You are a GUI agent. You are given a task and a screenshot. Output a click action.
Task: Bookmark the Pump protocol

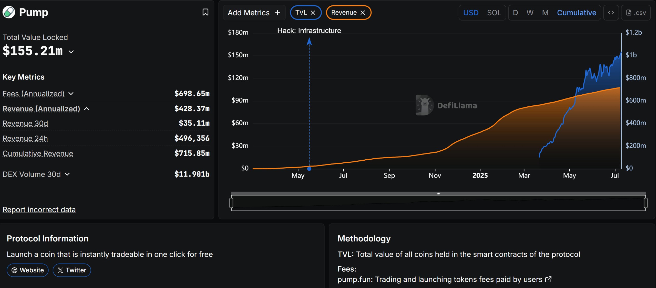206,12
